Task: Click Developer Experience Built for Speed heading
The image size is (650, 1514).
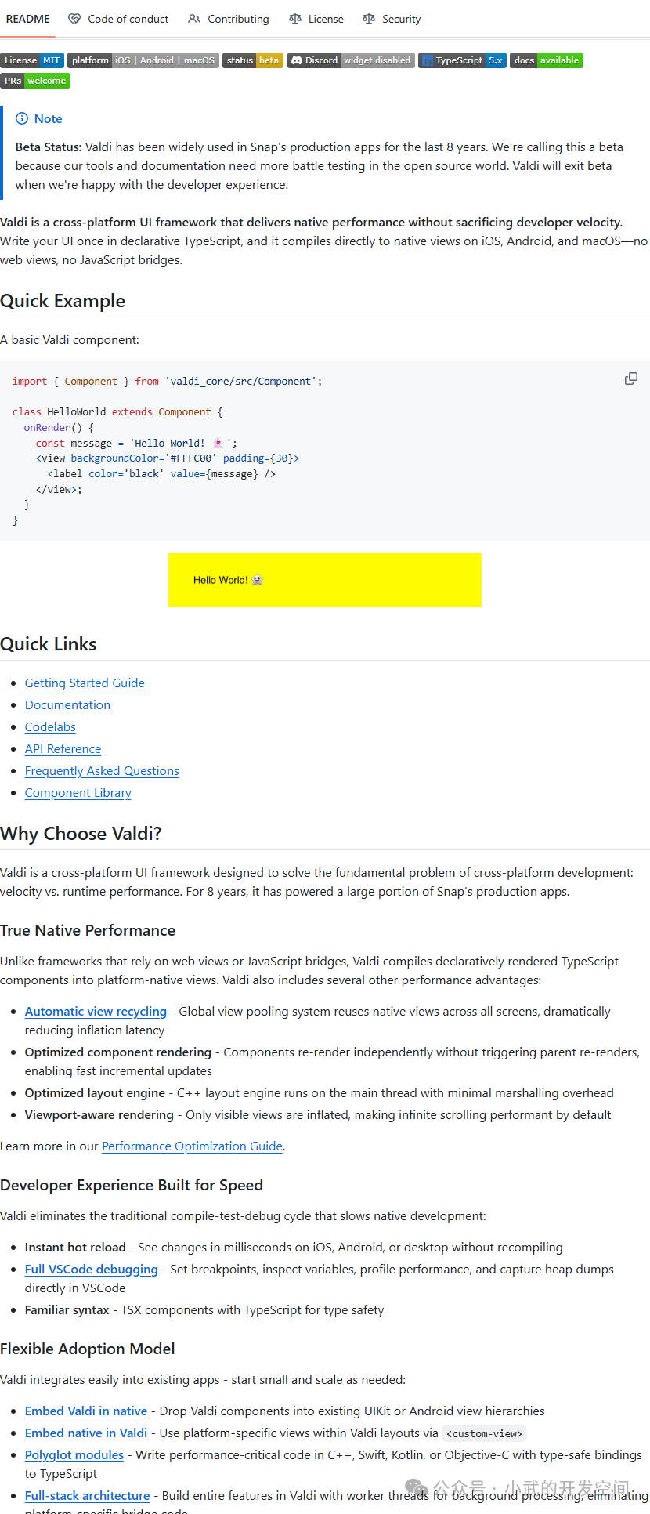Action: tap(132, 1186)
